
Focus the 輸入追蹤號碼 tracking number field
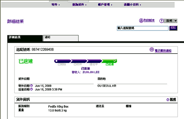point(143,28)
